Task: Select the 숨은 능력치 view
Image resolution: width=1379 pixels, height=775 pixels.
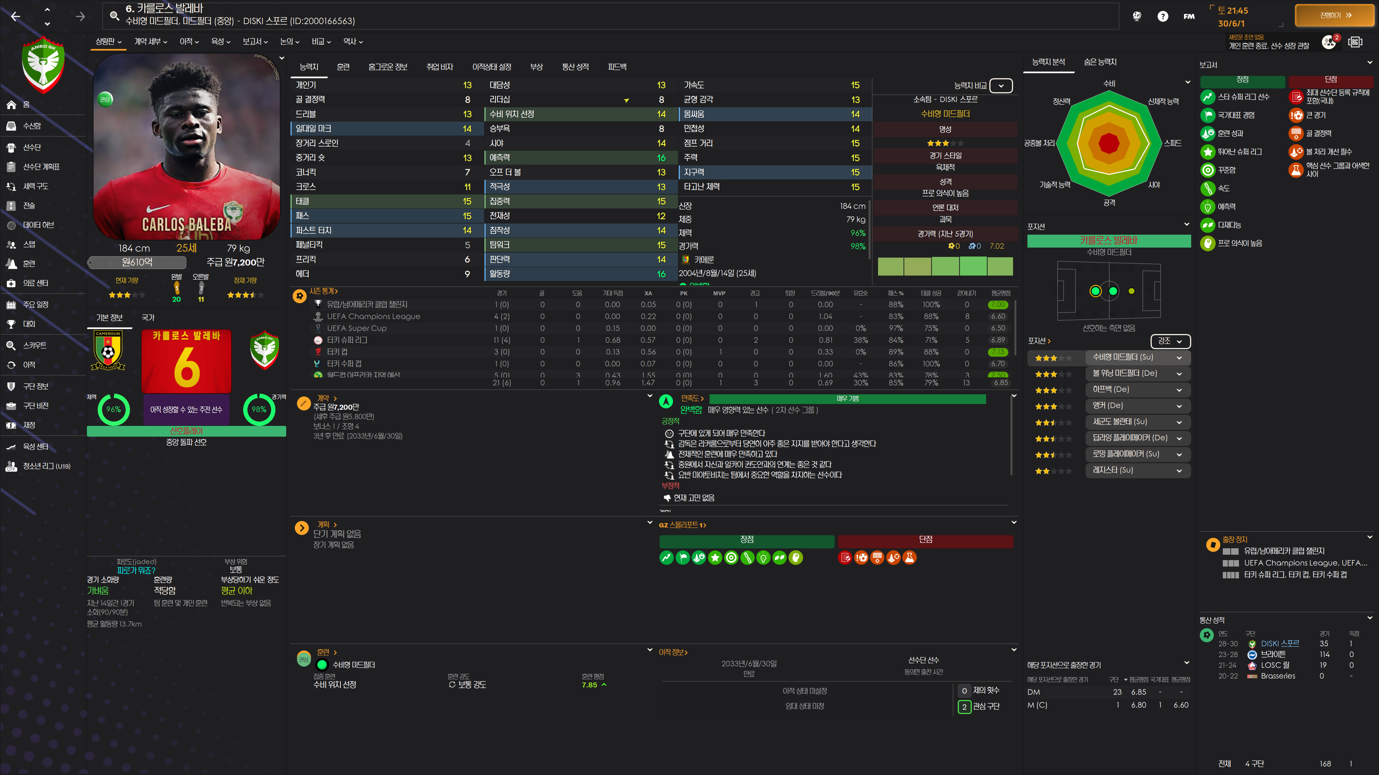Action: [x=1100, y=62]
